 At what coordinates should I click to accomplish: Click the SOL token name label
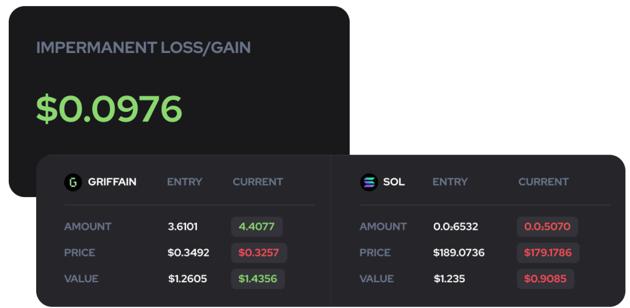coord(394,182)
